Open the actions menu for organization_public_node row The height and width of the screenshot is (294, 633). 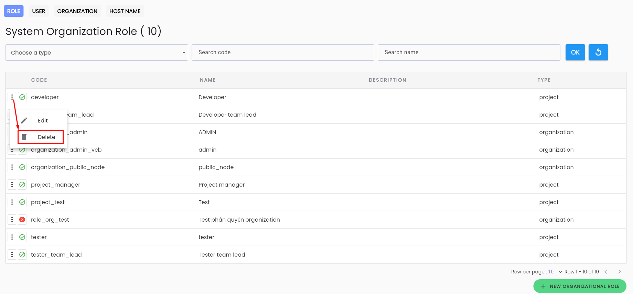[x=12, y=167]
